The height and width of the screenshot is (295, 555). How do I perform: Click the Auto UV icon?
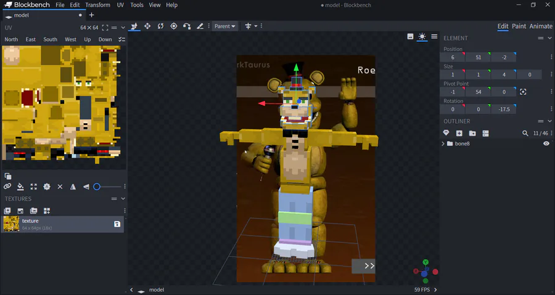47,187
